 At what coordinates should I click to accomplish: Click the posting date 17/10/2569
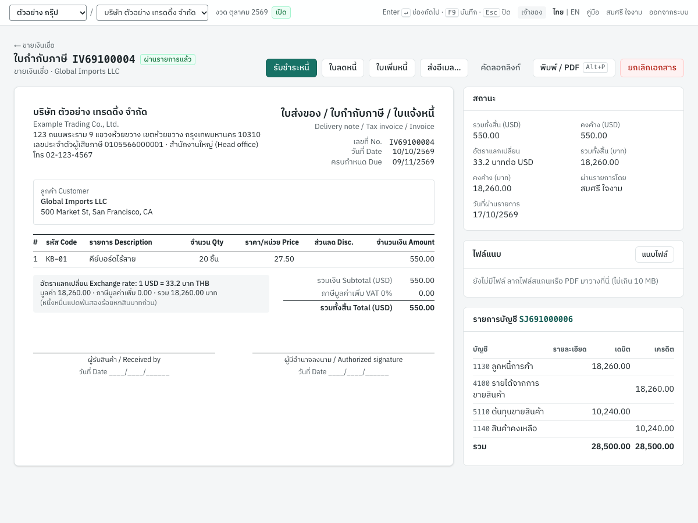coord(496,214)
